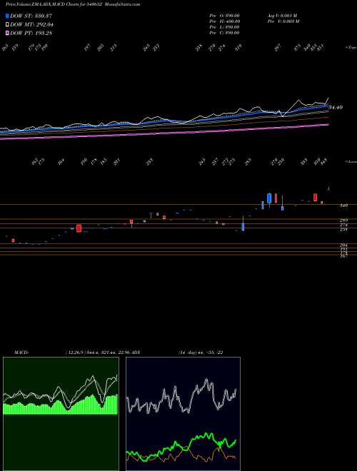
Task: Click the Avg V: 0.001 M value
Action: pos(282,16)
